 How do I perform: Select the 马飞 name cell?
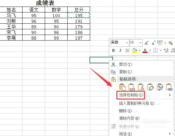point(11,15)
